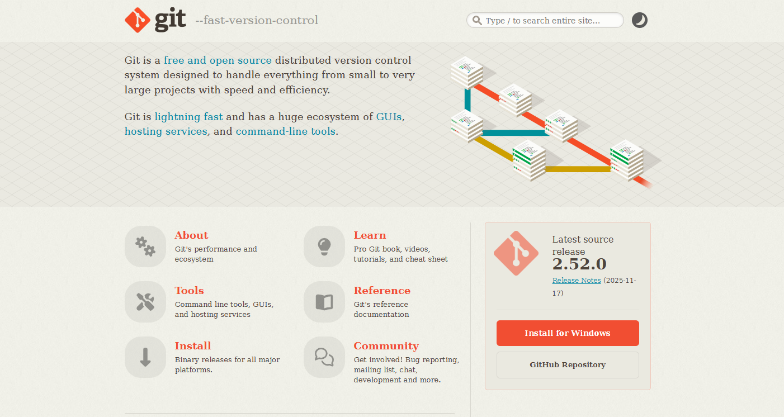Click the About gears icon
784x417 pixels.
point(145,247)
